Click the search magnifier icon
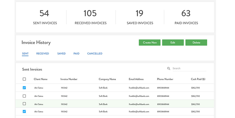The image size is (235, 118). (169, 68)
